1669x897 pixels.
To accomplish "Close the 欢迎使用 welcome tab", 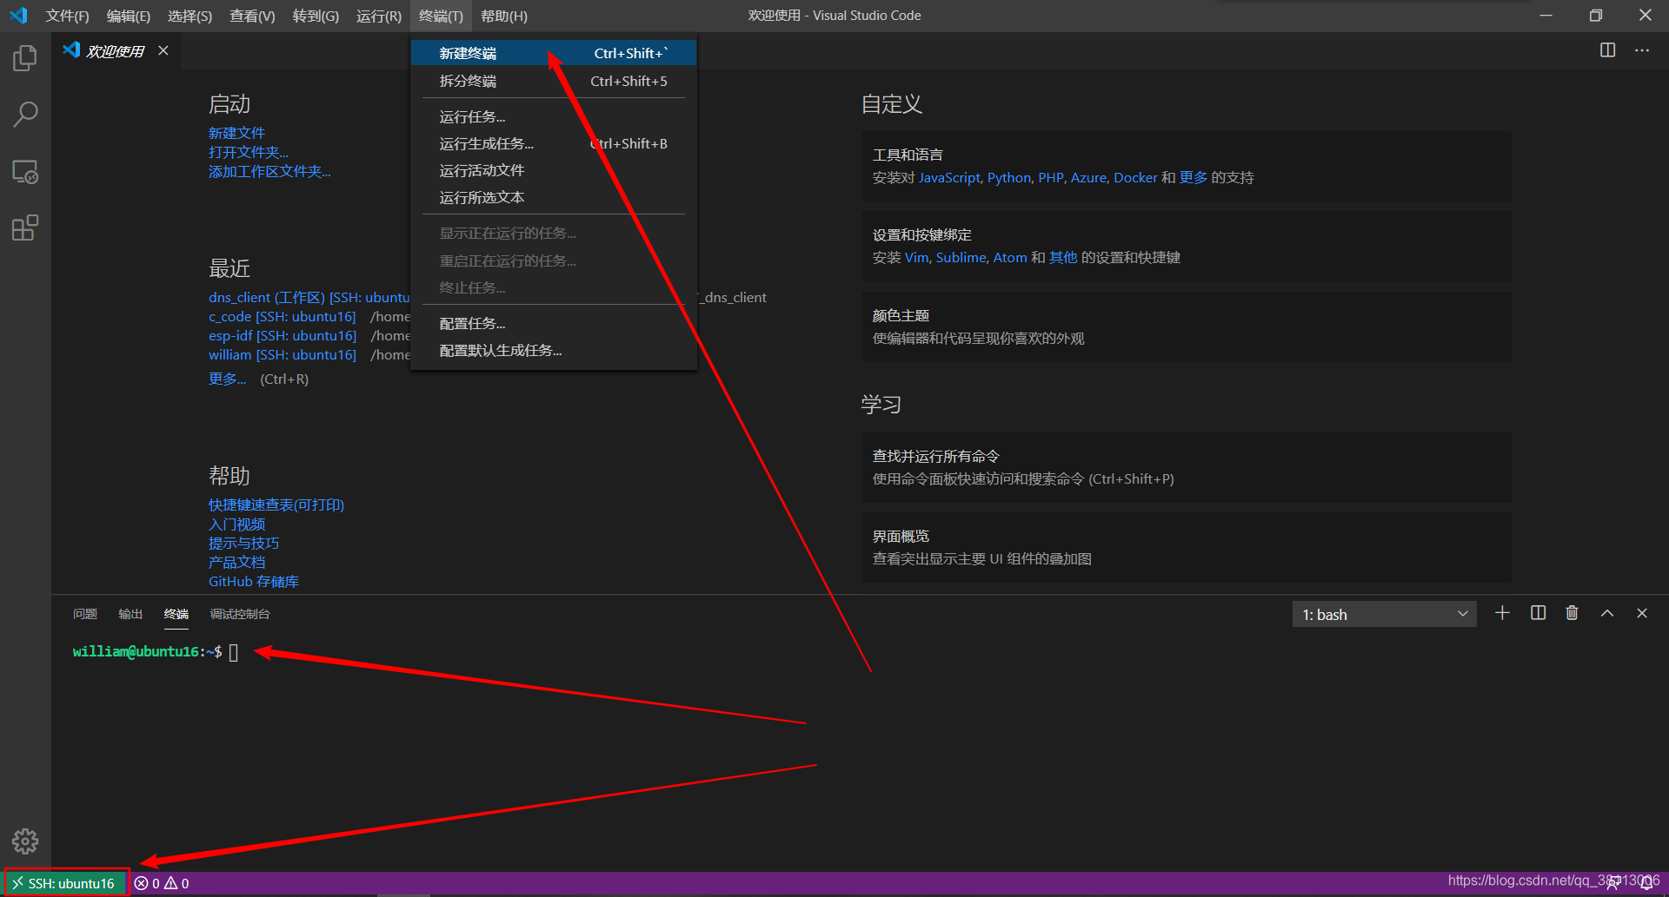I will pyautogui.click(x=163, y=51).
